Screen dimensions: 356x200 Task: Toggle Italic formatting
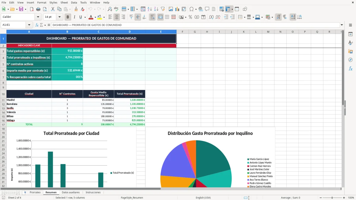[74, 17]
